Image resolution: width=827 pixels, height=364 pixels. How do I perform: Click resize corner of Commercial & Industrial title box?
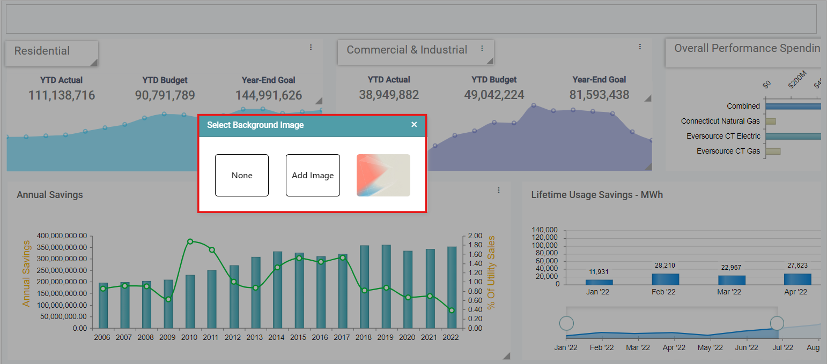490,61
